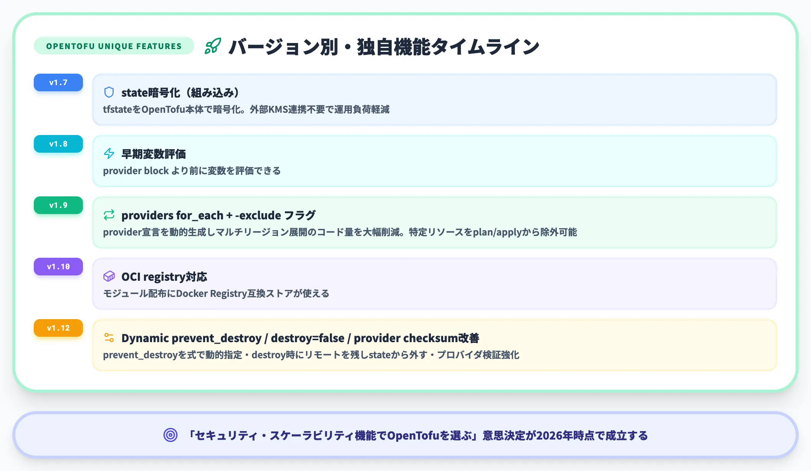Click the text provider block より前に変数を評価できる
Viewport: 811px width, 471px height.
coord(192,171)
